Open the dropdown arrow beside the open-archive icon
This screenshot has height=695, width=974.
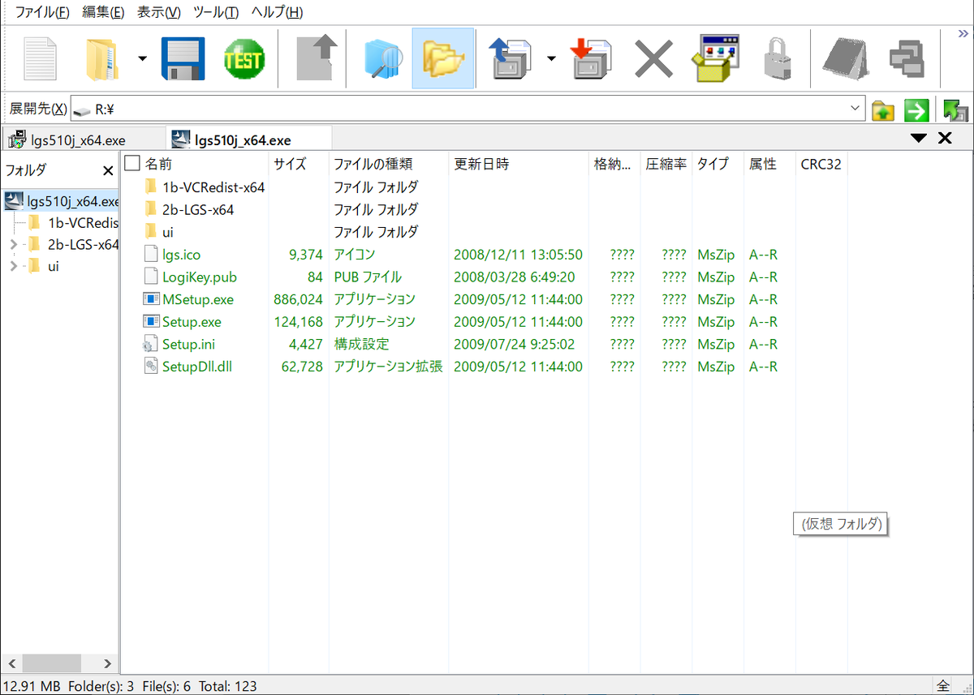point(142,58)
